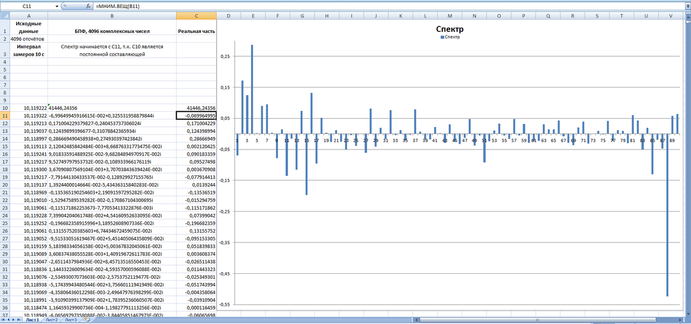Select the header cell Исходные данные

(29, 28)
